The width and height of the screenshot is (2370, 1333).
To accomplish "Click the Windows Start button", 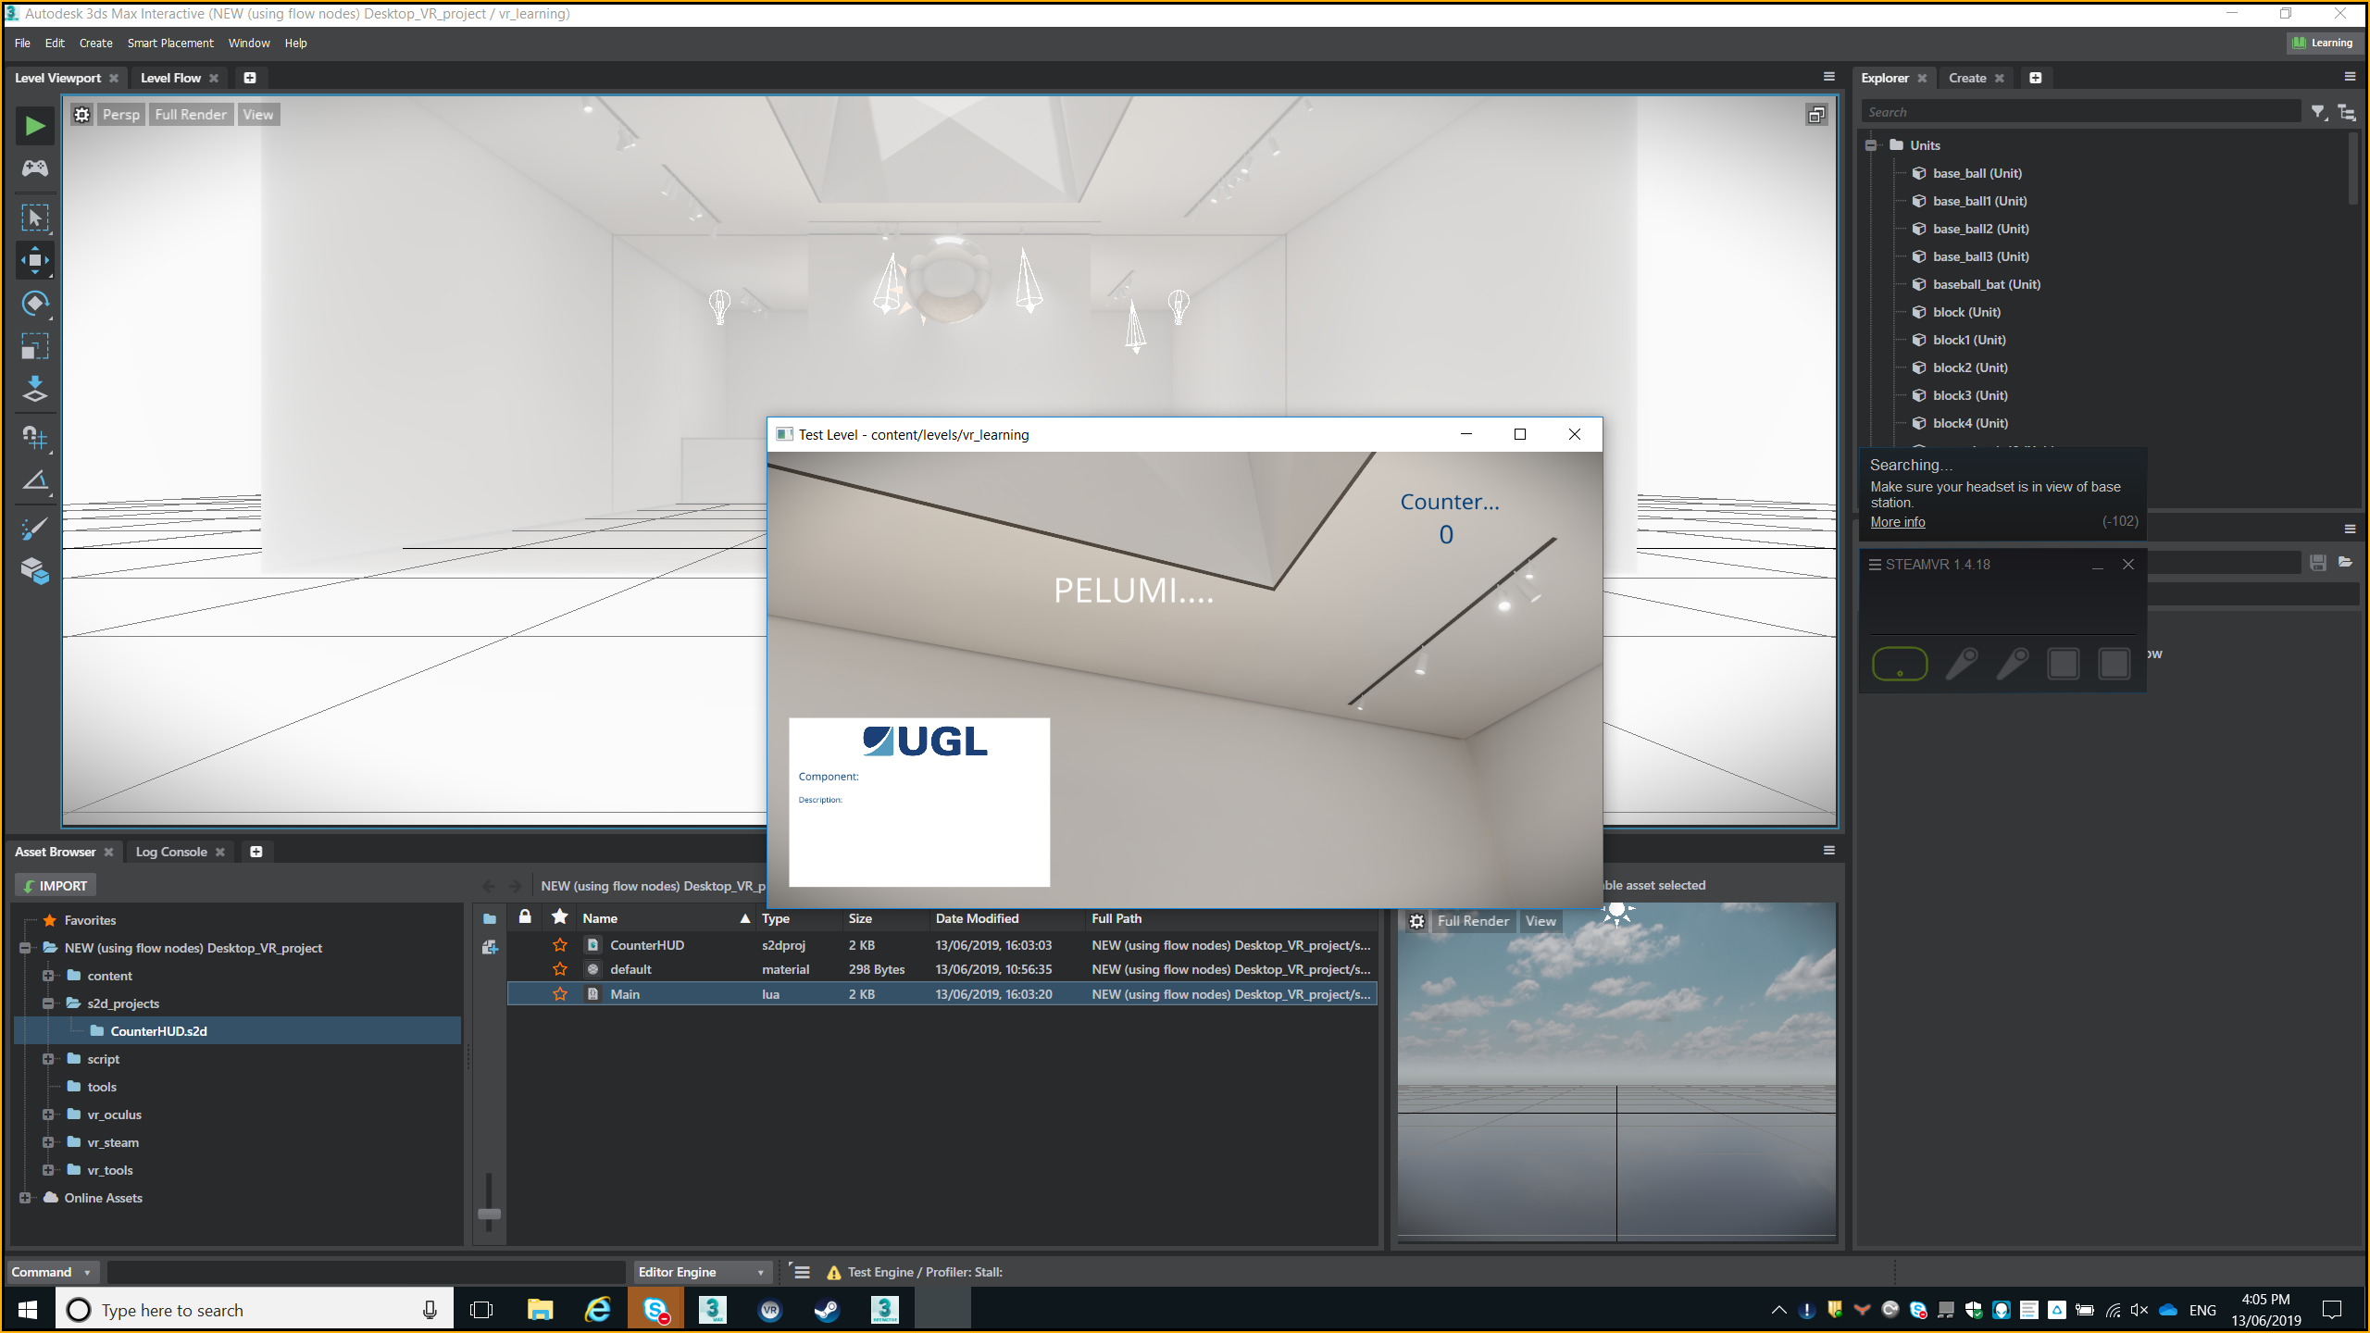I will pyautogui.click(x=28, y=1310).
